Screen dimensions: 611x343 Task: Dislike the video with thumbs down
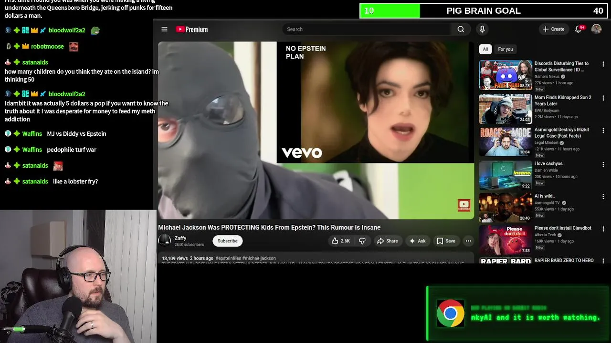point(362,241)
